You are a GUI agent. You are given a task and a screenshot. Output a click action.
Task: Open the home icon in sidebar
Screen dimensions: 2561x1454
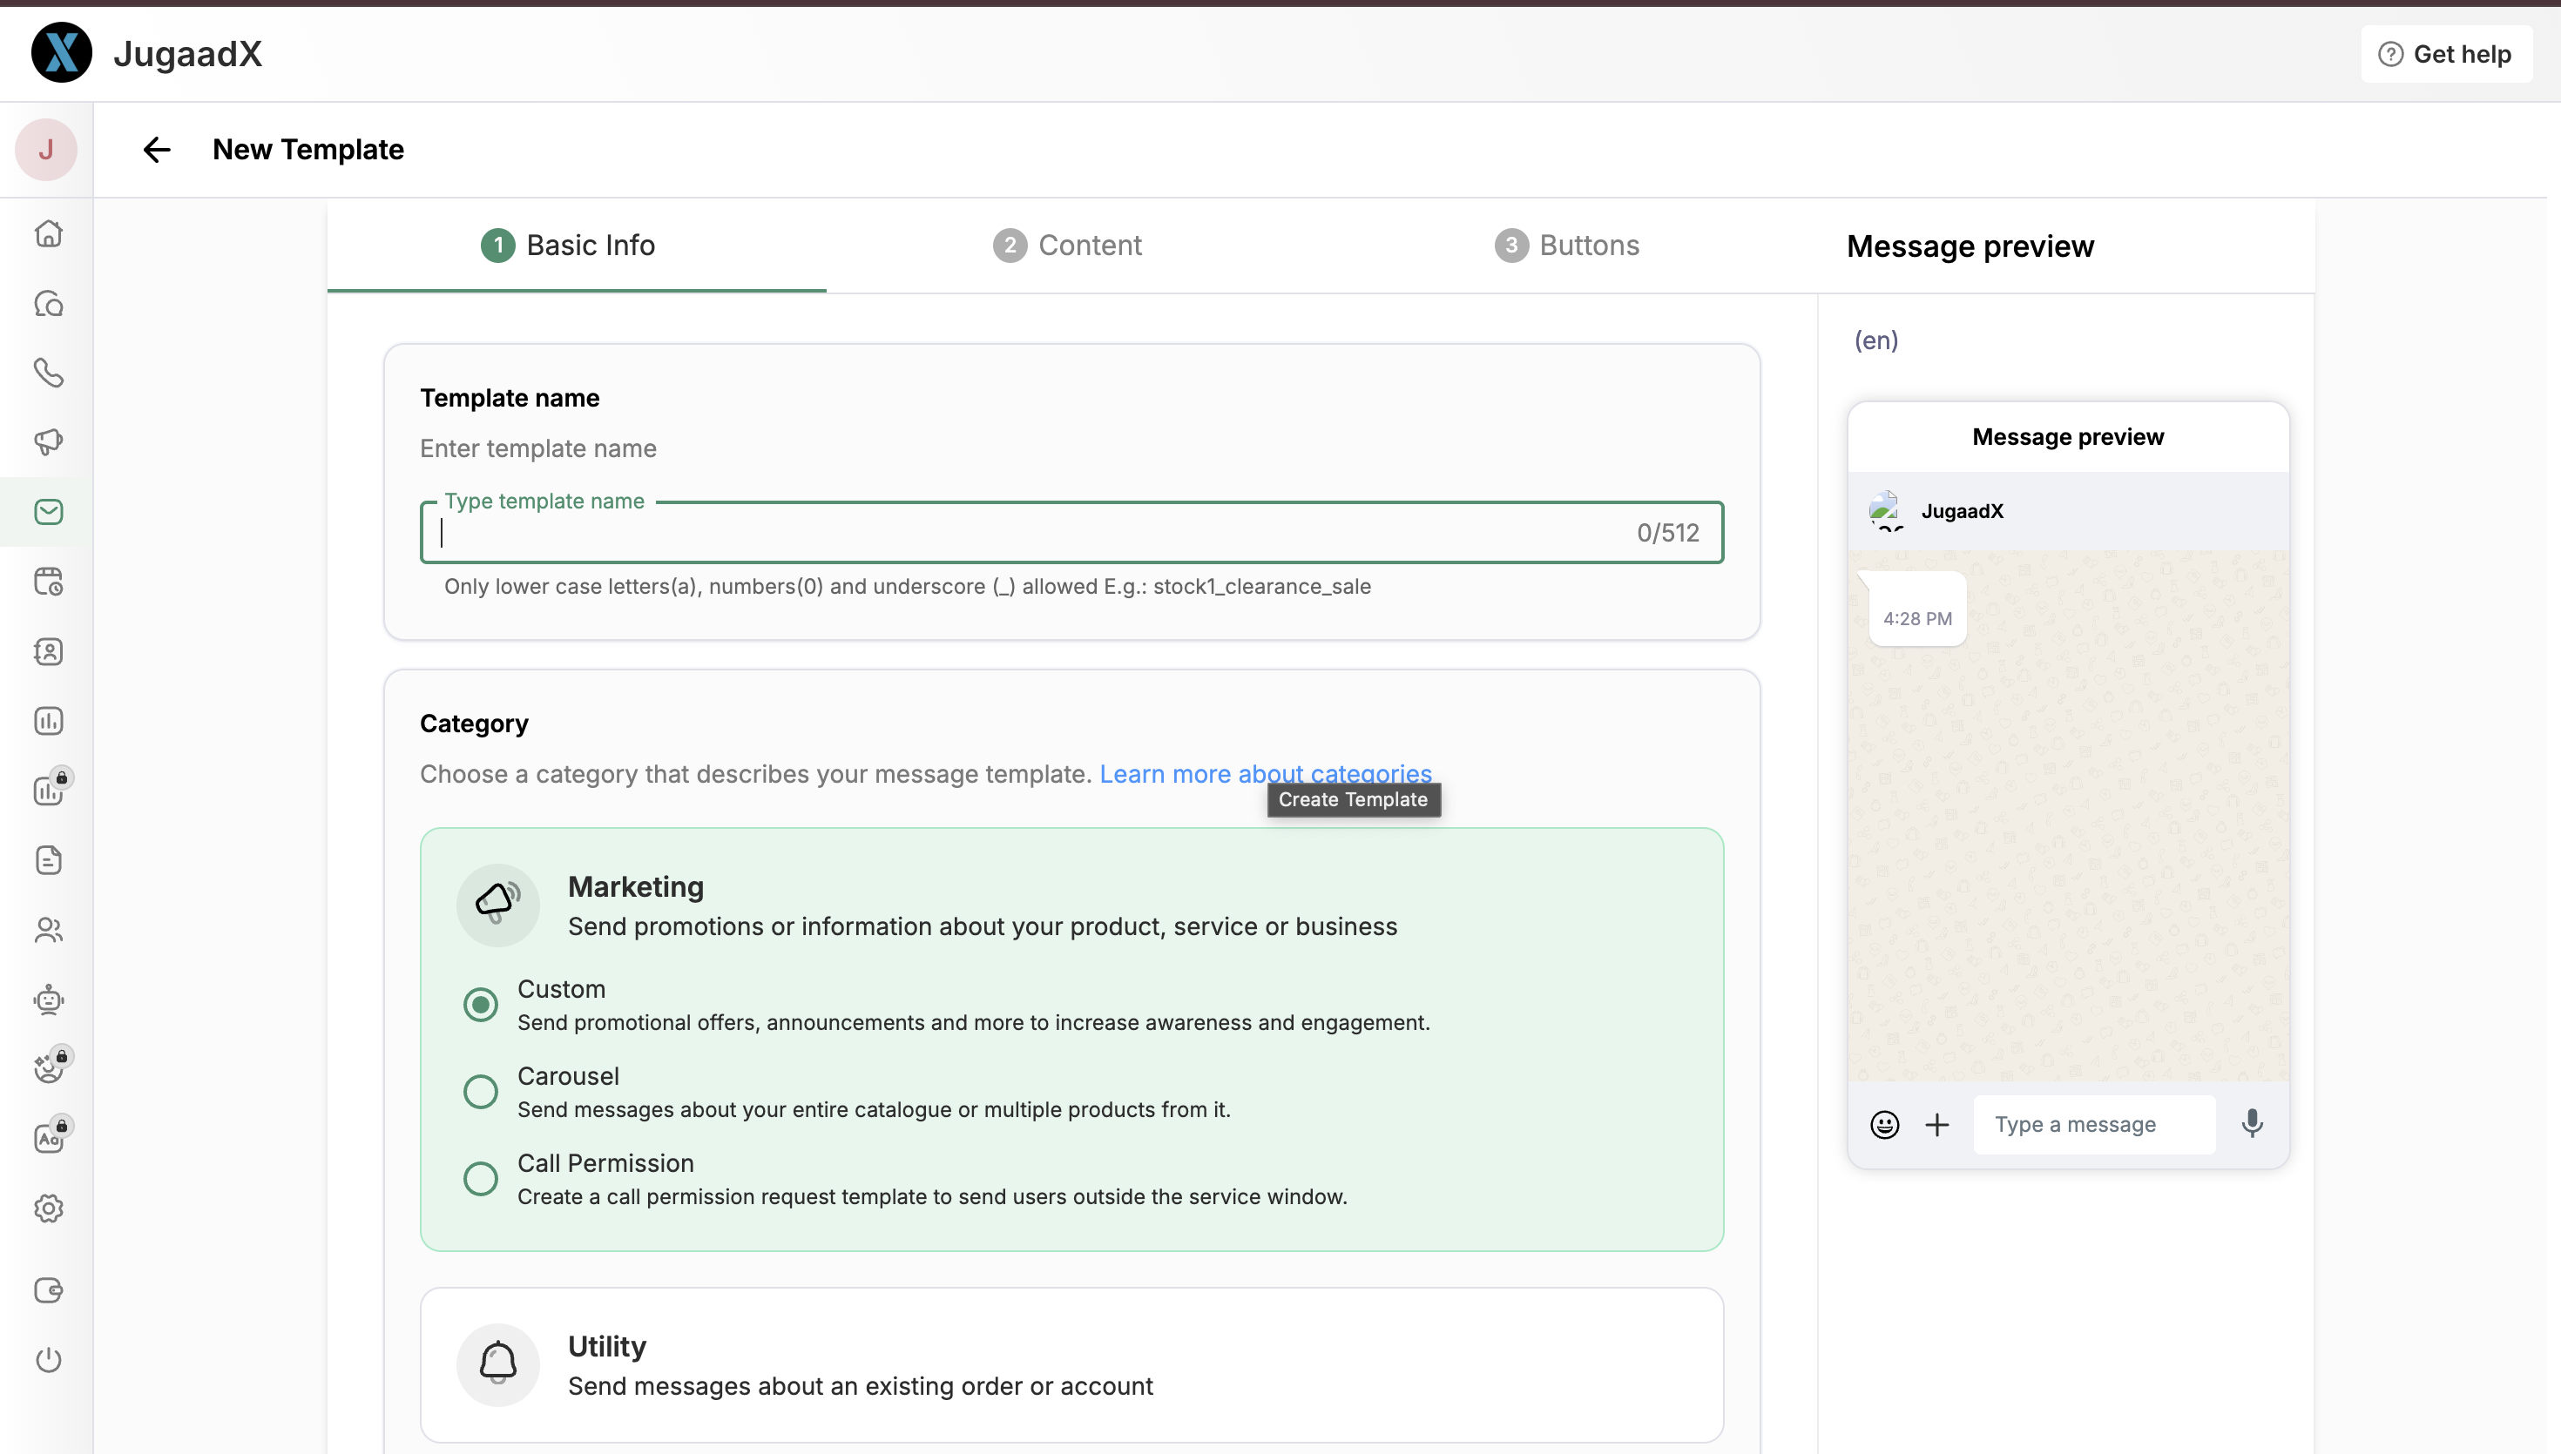click(48, 233)
